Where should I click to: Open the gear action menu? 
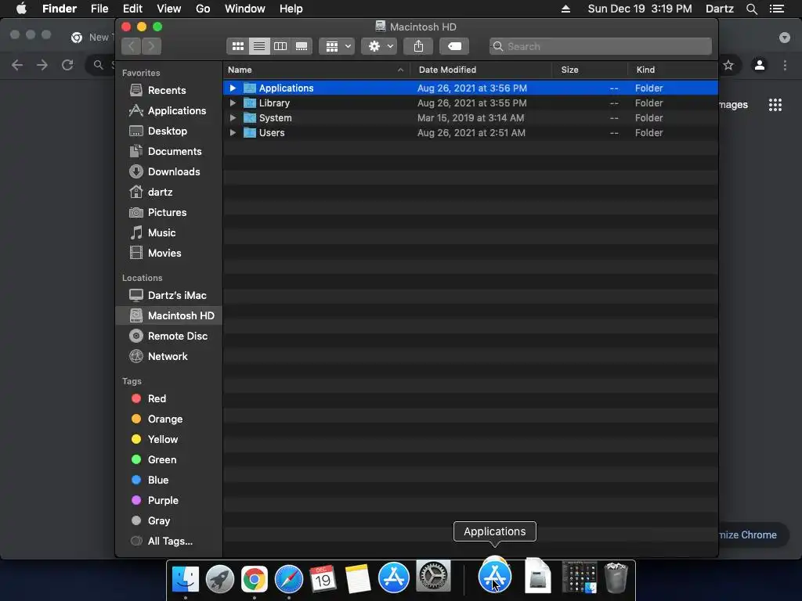(379, 46)
